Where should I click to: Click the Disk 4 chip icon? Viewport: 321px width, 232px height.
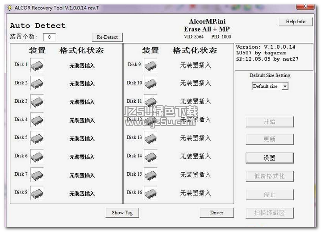pos(37,120)
